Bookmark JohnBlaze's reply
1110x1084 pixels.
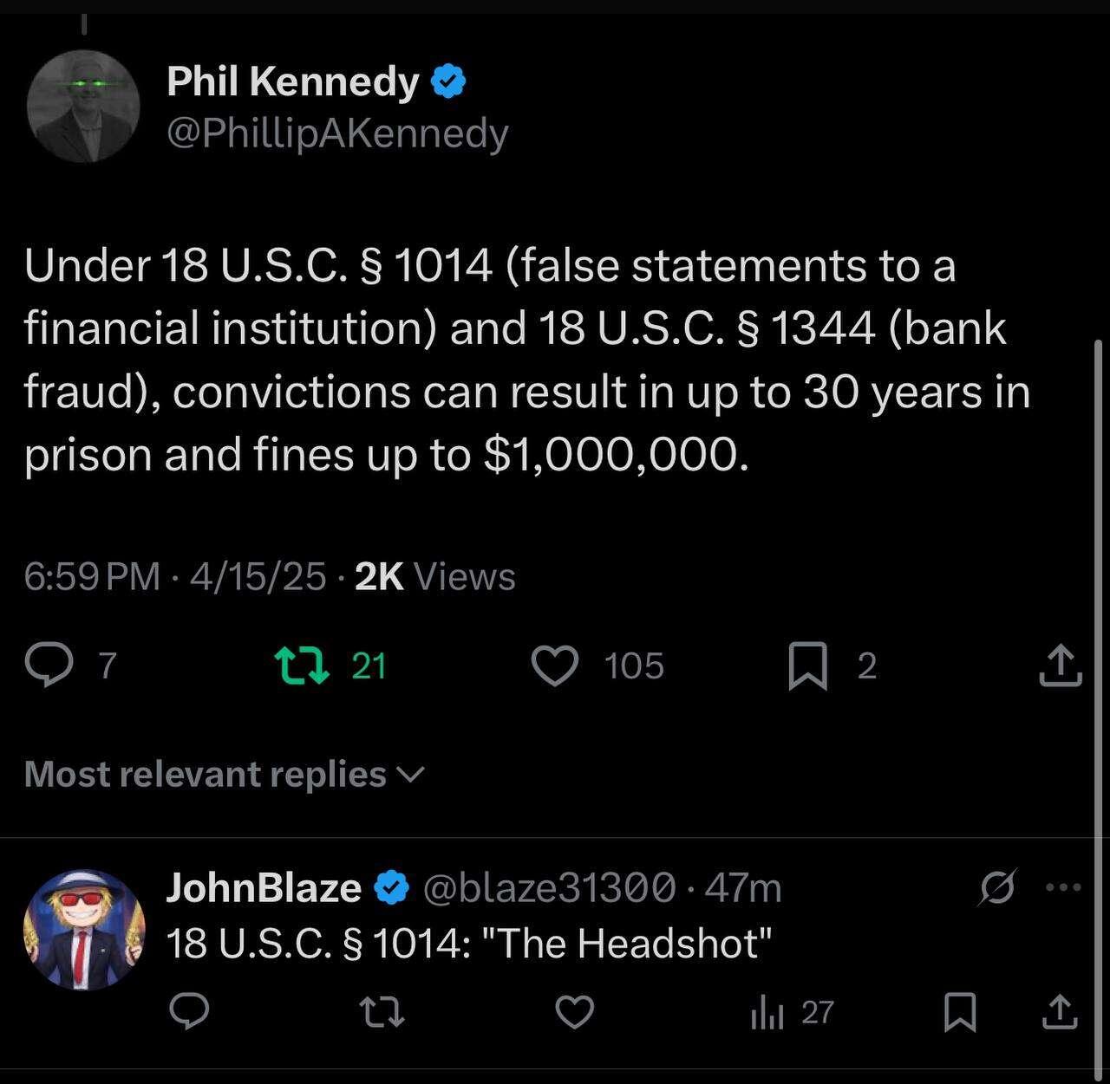pos(959,1012)
